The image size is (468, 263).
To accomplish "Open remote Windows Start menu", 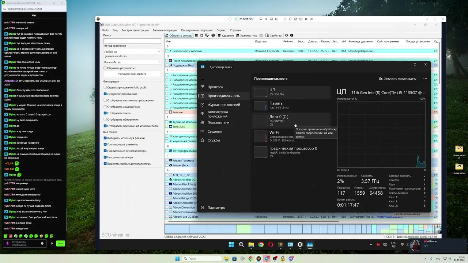I will click(x=231, y=245).
